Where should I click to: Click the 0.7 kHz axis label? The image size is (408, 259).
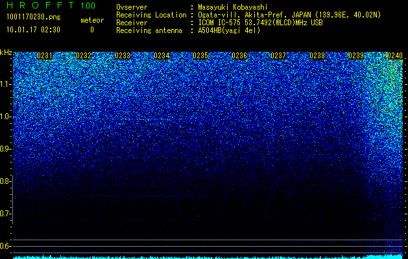(x=5, y=214)
